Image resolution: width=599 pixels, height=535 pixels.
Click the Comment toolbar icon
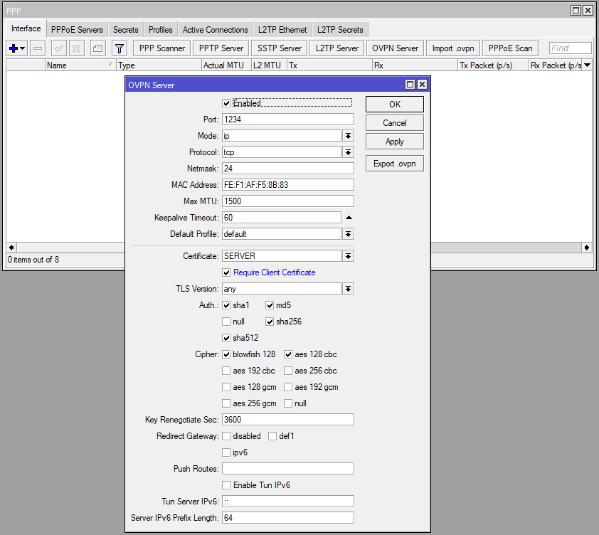(97, 48)
